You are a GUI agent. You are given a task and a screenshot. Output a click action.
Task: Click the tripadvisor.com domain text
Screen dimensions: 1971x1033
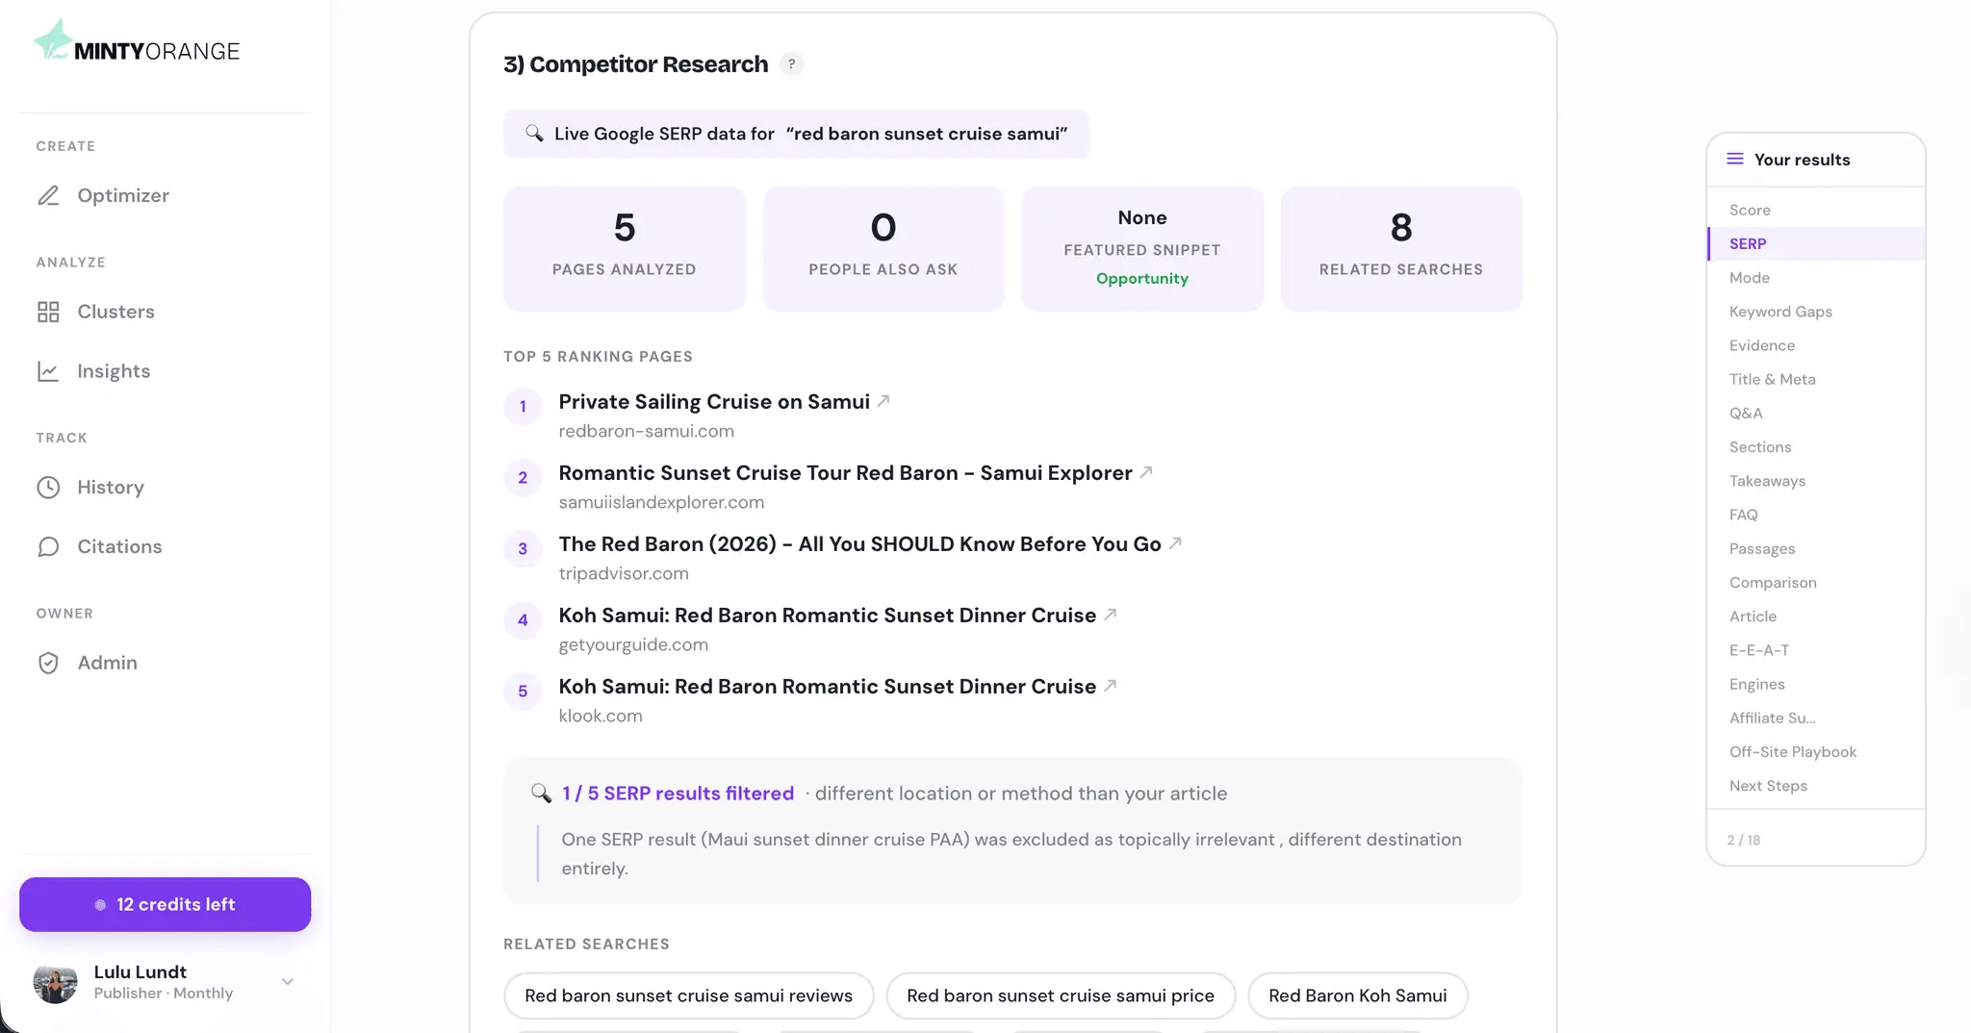(x=624, y=573)
